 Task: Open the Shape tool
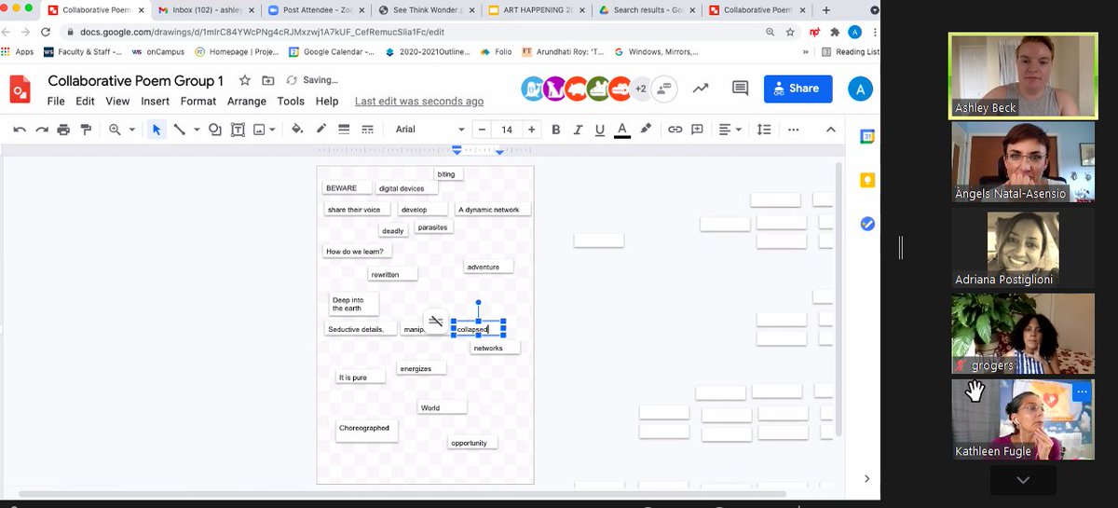coord(215,130)
